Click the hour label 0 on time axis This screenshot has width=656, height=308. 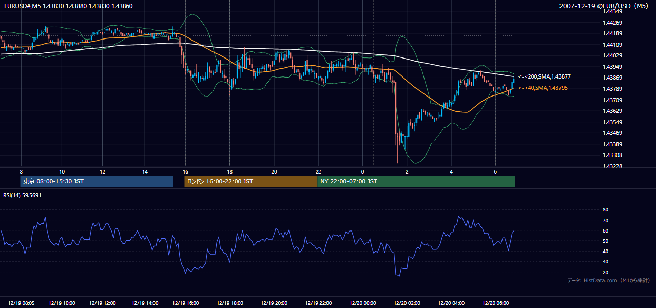point(362,171)
